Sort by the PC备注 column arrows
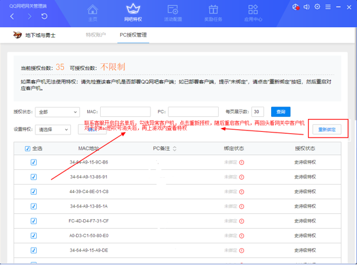Screen dimensions: 357x265 [175, 149]
